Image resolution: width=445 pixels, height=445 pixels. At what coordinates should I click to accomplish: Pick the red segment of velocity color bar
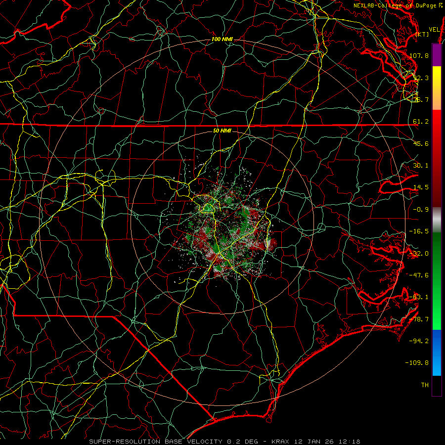pyautogui.click(x=437, y=158)
